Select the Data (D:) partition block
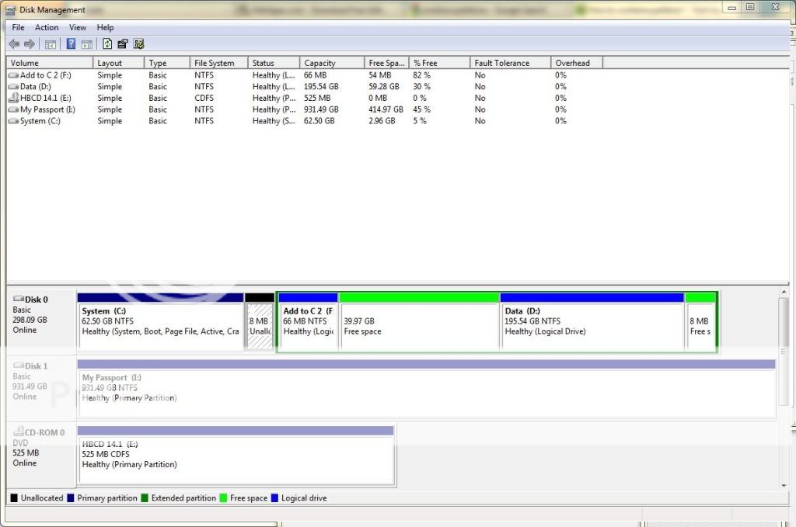 coord(592,326)
